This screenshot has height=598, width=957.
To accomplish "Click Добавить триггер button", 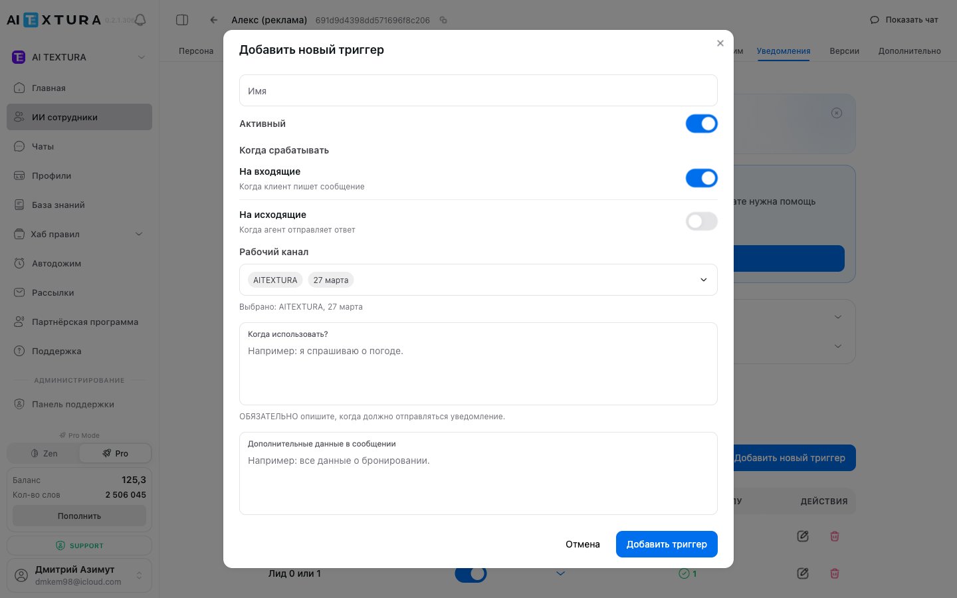I will 667,544.
